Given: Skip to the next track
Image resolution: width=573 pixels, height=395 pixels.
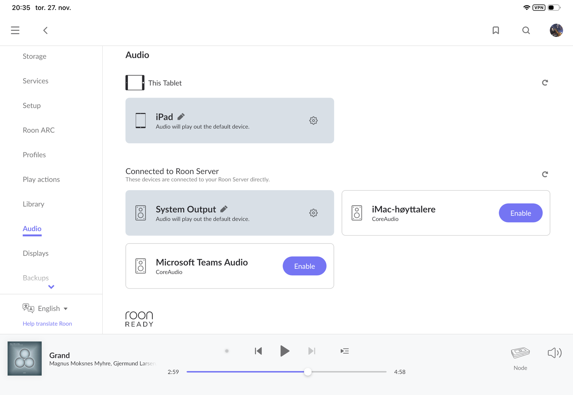Looking at the screenshot, I should tap(312, 351).
